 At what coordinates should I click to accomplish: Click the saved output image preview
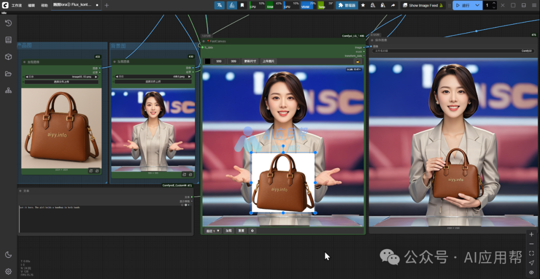[x=454, y=142]
